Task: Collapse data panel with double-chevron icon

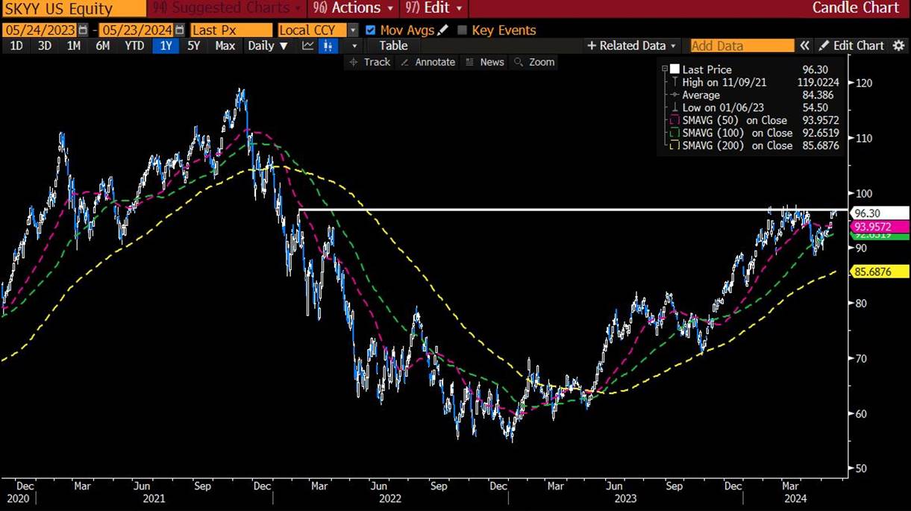Action: coord(805,46)
